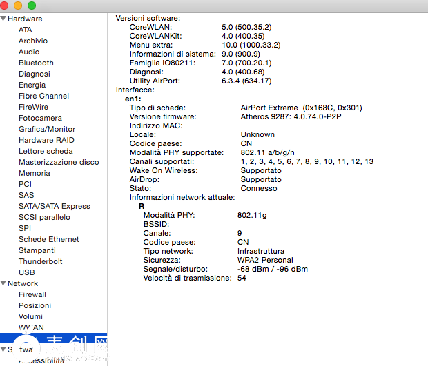
Task: Open Schede Ethernet section
Action: click(x=49, y=239)
